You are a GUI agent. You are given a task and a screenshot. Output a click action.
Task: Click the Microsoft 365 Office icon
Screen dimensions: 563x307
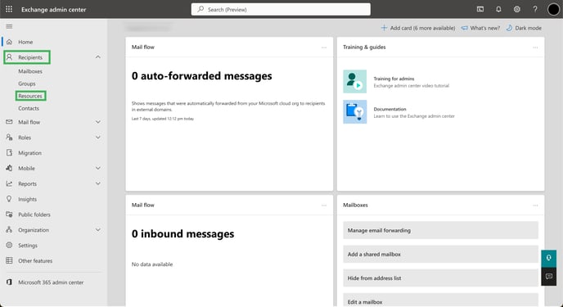click(x=9, y=282)
